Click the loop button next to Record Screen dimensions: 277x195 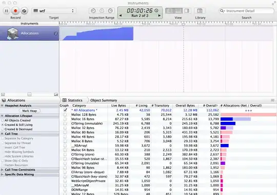click(24, 11)
